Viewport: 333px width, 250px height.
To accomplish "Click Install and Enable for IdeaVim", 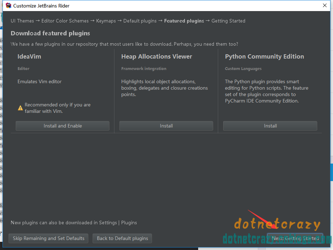I will [x=62, y=126].
